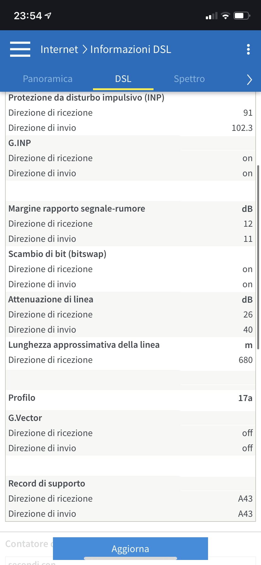The height and width of the screenshot is (565, 261).
Task: Open the three-dot options menu
Action: click(248, 49)
